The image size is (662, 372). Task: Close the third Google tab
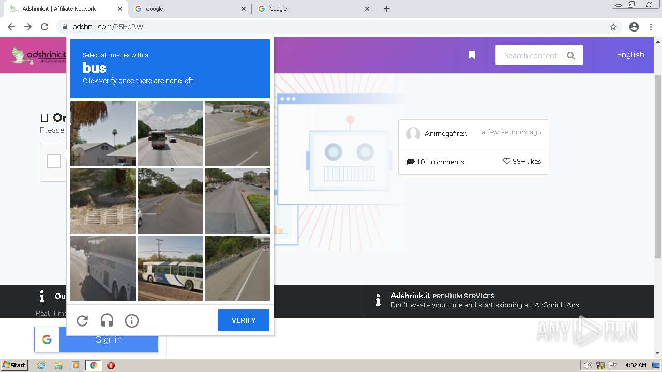click(x=367, y=9)
